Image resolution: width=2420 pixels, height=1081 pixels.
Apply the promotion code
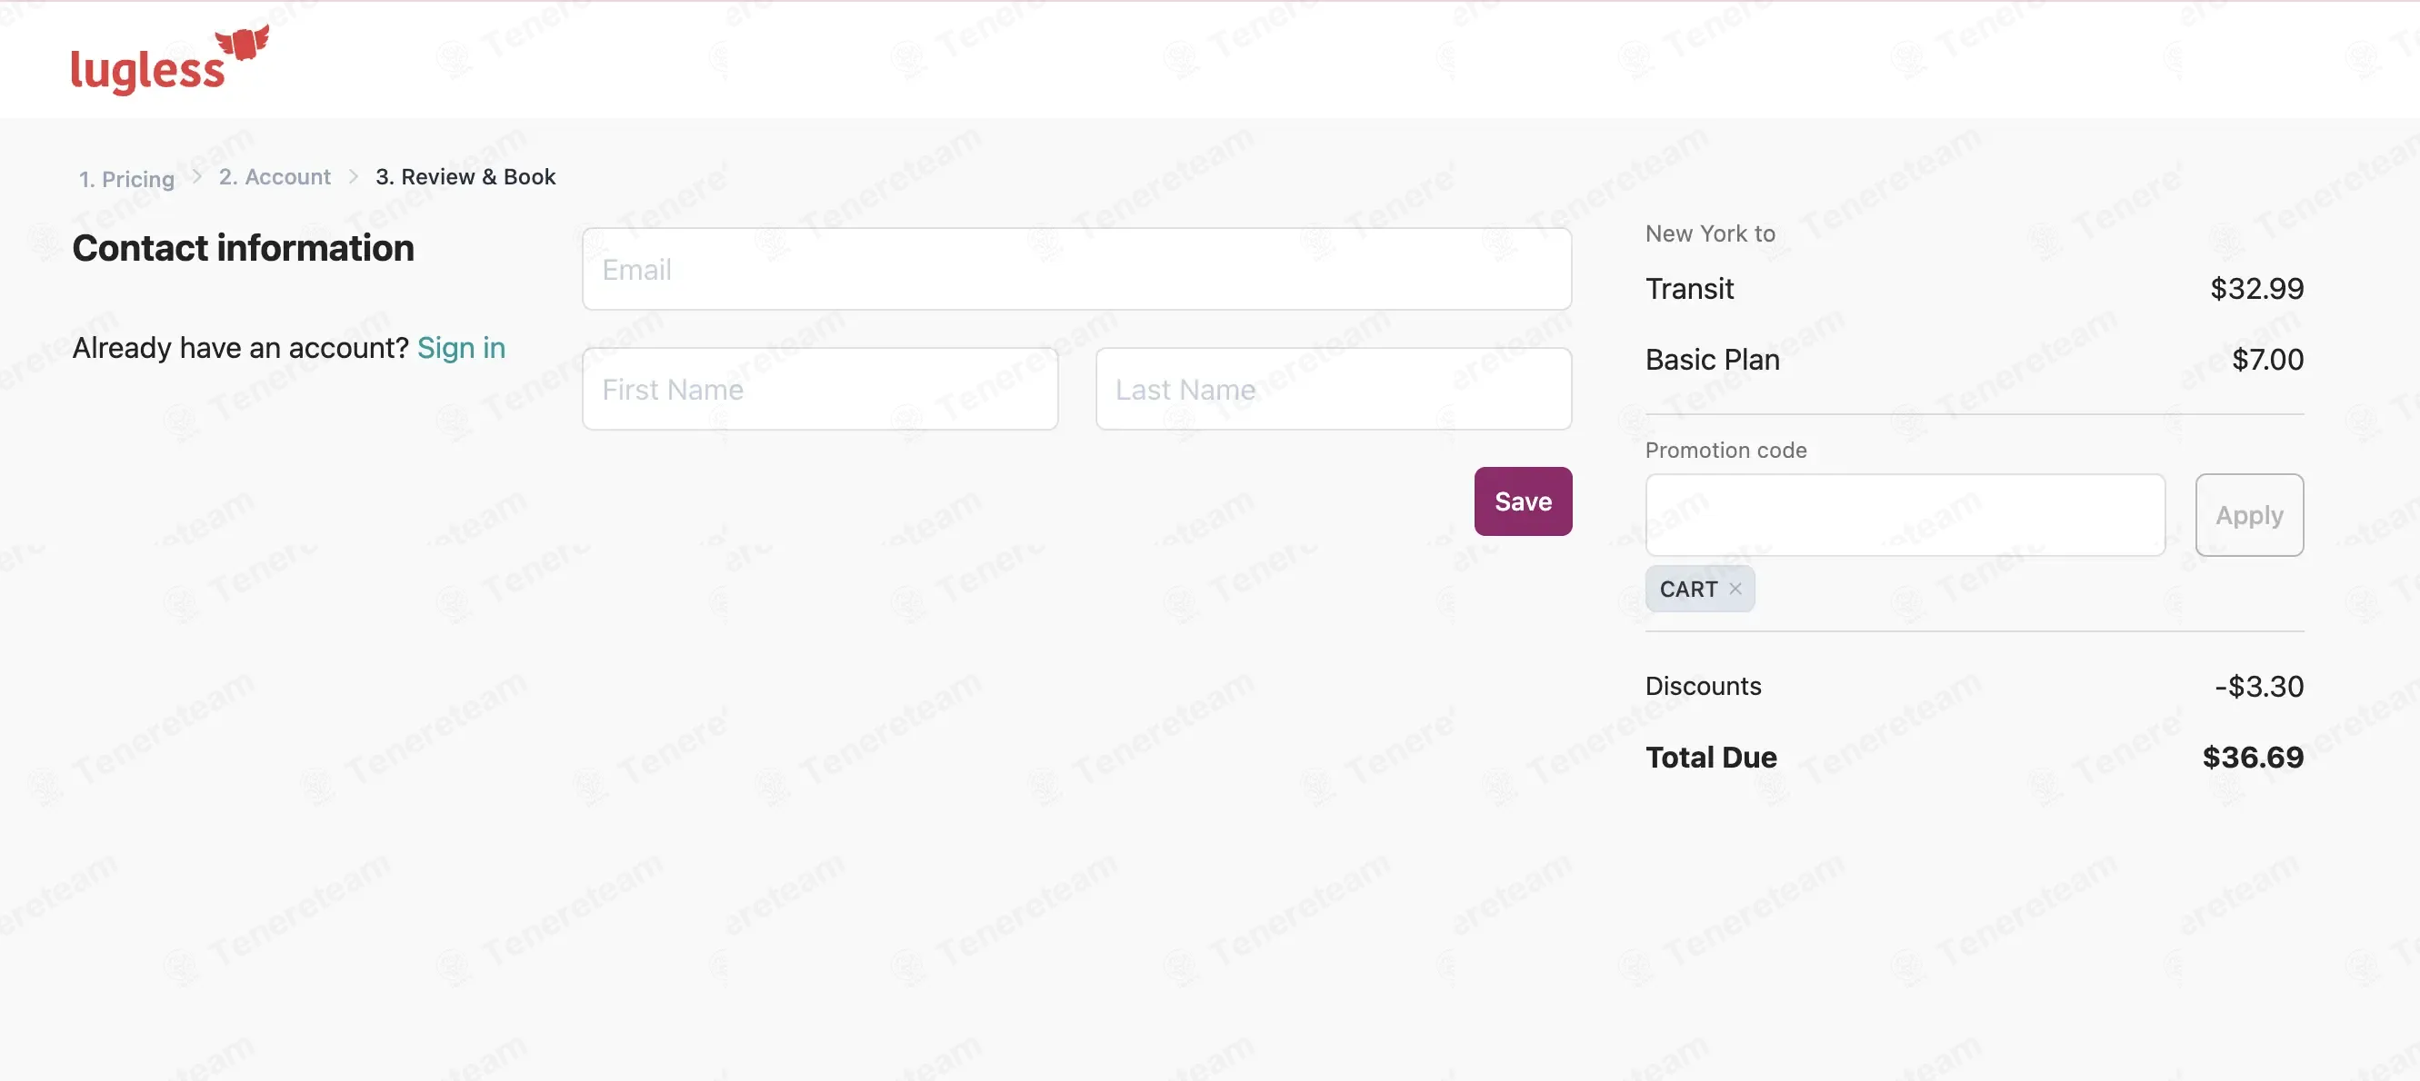(2249, 515)
